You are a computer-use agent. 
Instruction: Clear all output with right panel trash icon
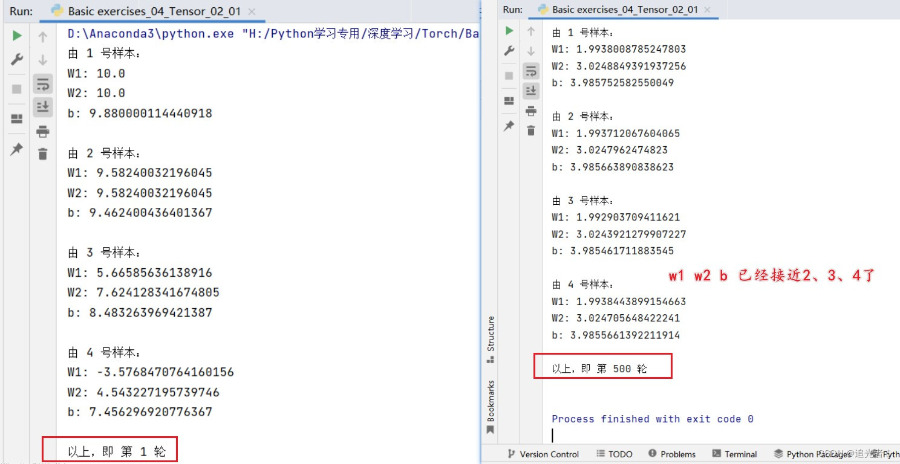[531, 130]
